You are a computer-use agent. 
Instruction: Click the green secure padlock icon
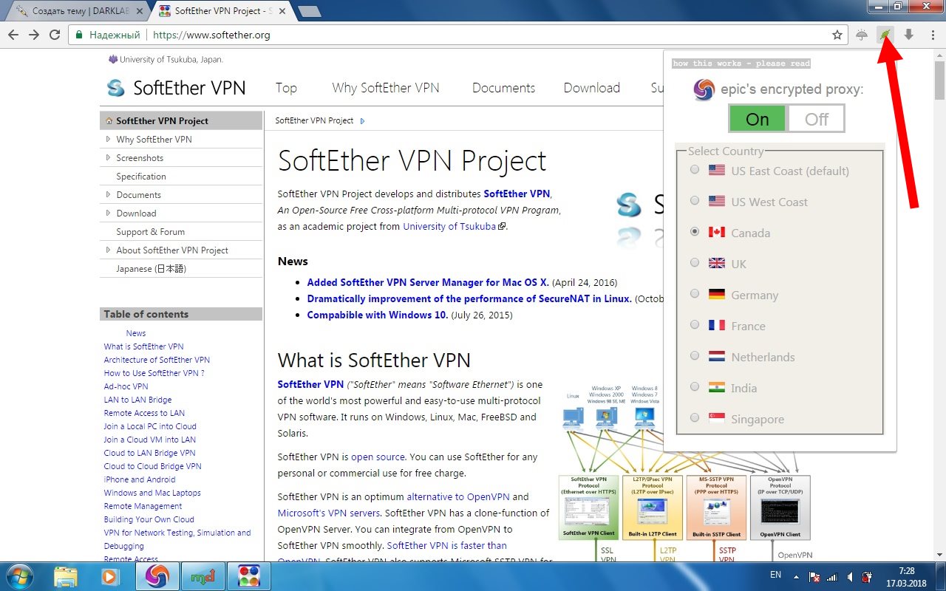click(x=79, y=35)
